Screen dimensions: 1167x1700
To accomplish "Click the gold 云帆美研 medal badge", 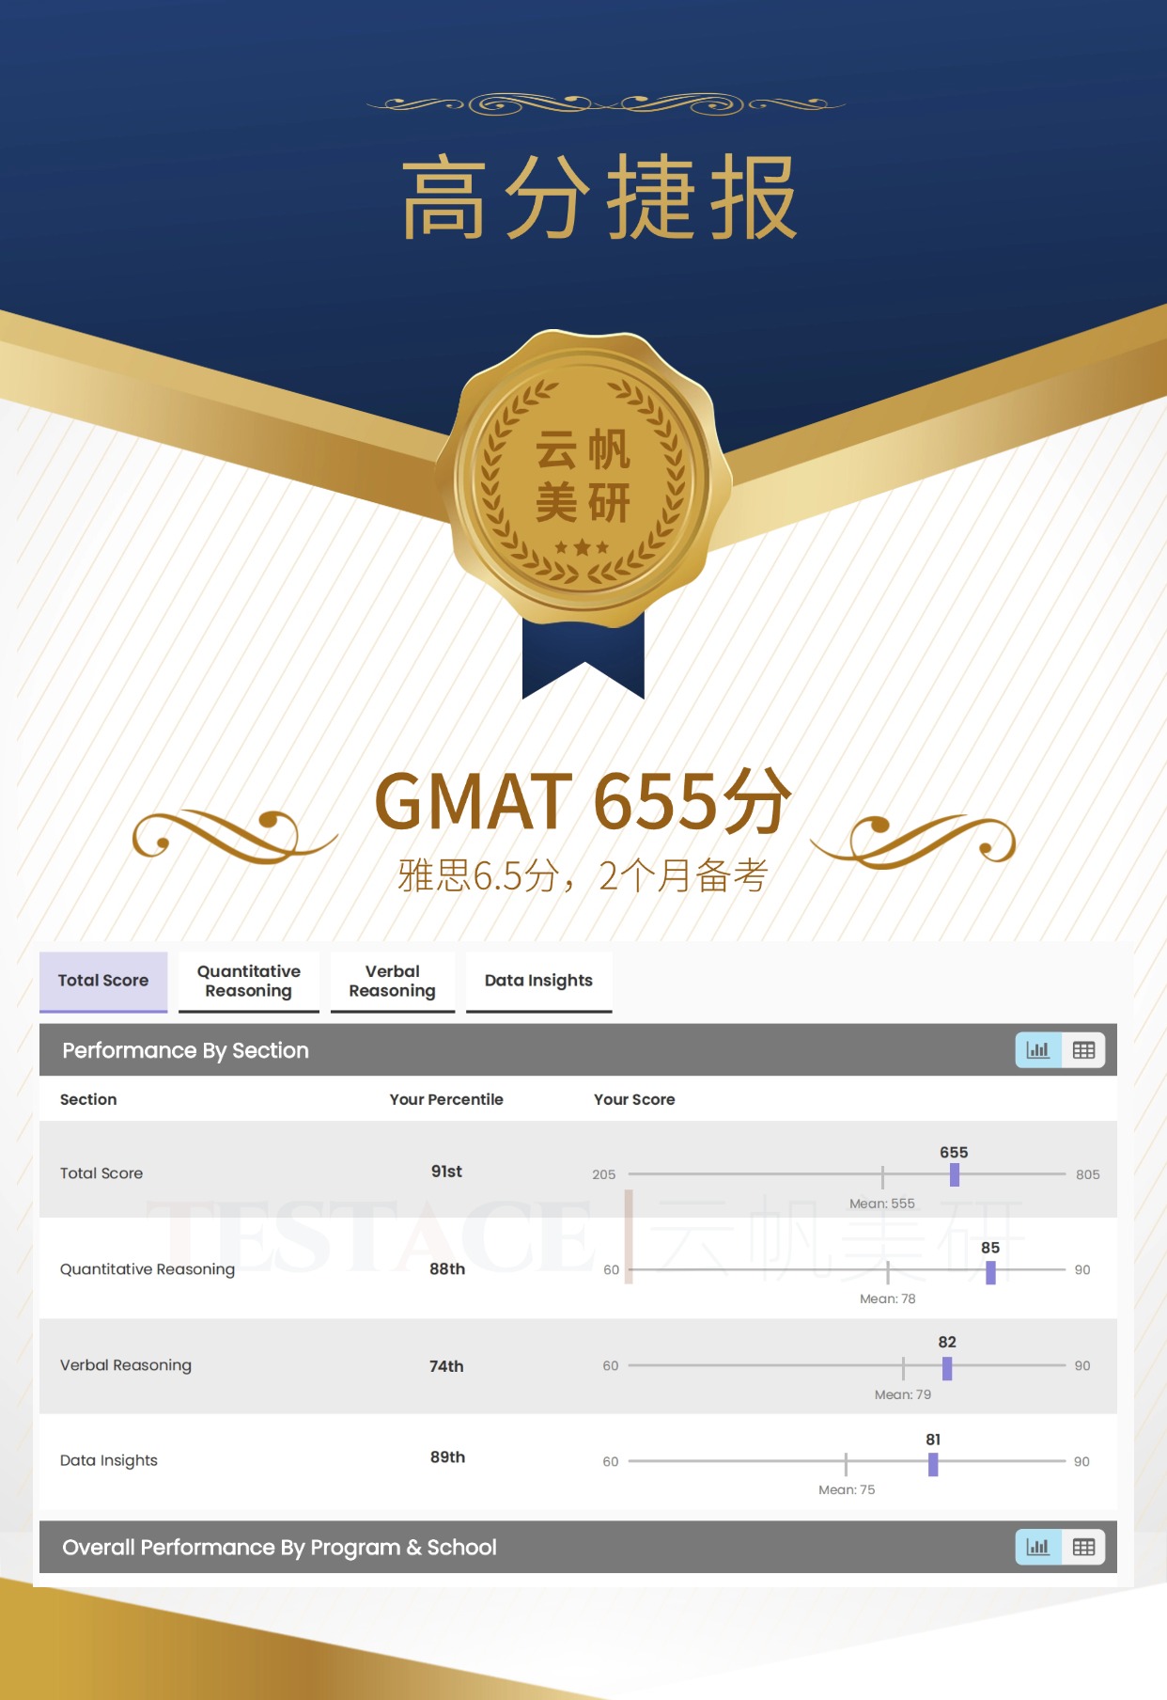I will point(583,479).
